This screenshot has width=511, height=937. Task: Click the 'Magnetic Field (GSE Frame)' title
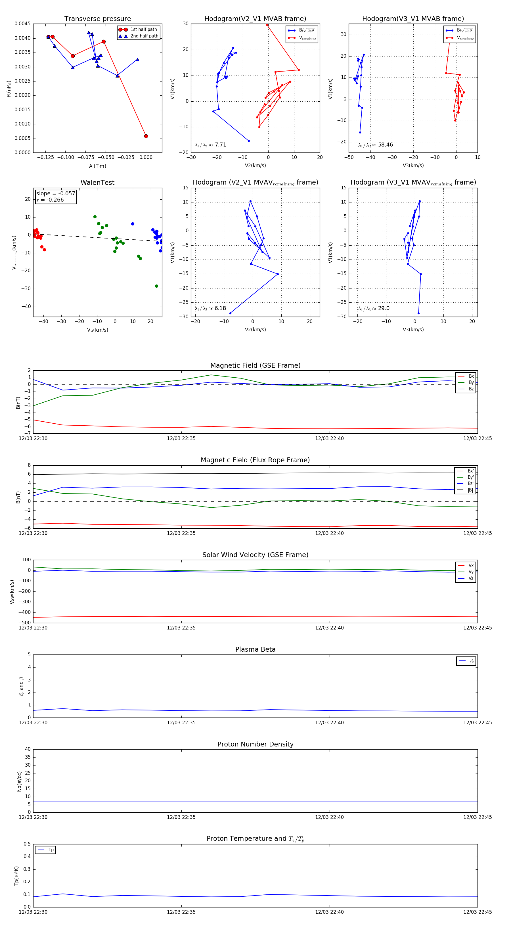pyautogui.click(x=255, y=365)
